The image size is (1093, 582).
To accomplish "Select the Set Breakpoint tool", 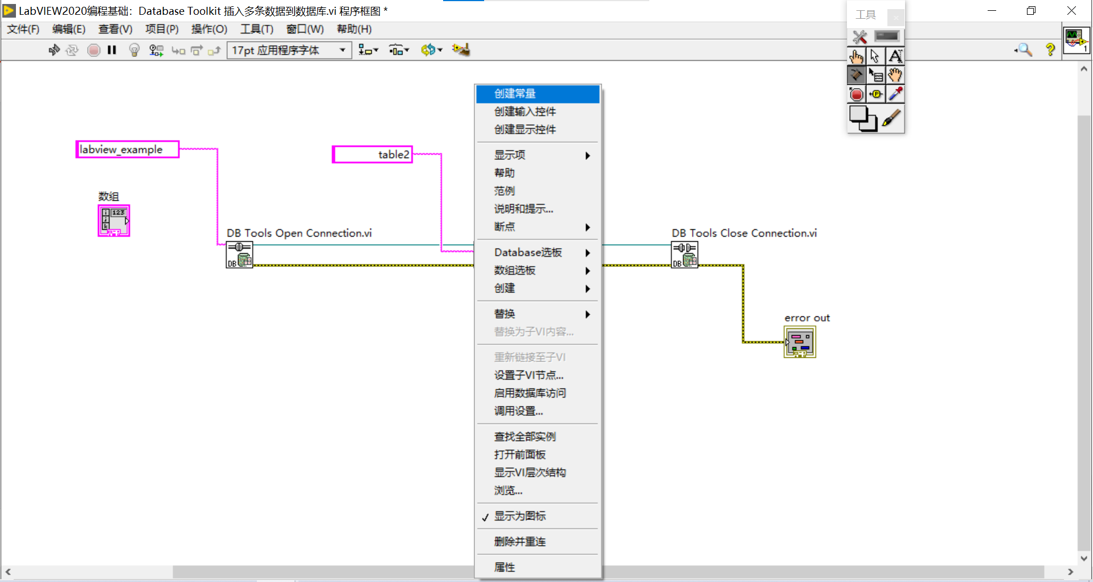I will tap(857, 94).
